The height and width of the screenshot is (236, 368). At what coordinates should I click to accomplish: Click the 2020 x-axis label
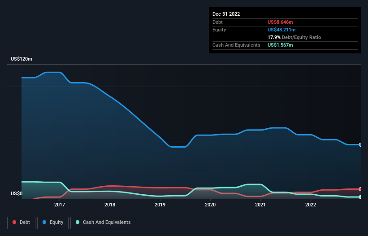(210, 205)
